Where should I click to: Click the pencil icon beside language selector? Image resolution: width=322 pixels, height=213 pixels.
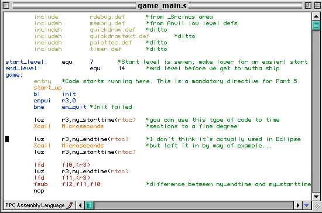pos(70,205)
